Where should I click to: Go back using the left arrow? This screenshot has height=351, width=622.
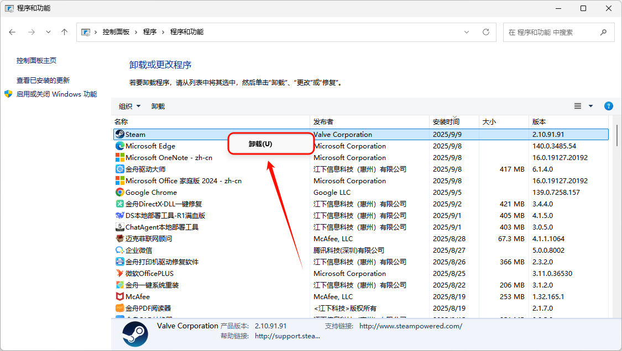tap(12, 32)
